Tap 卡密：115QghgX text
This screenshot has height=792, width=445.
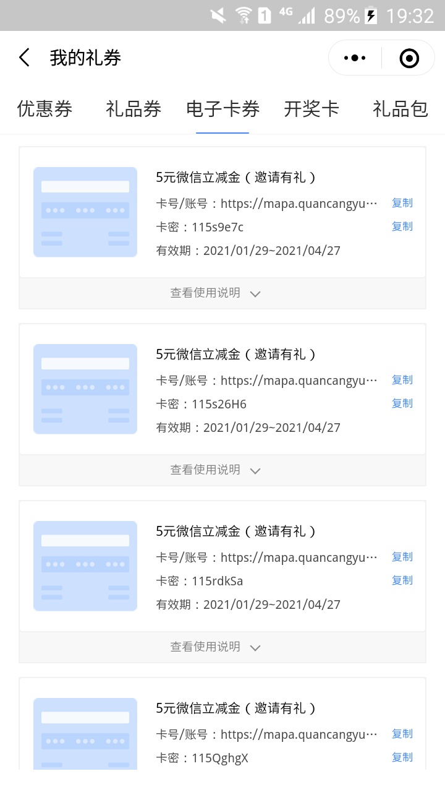click(202, 758)
